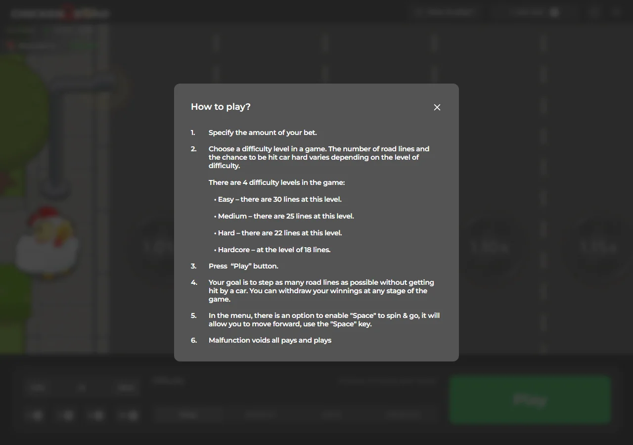Click the paragraph starting "Your goal is to step"
The width and height of the screenshot is (633, 445).
pos(321,291)
